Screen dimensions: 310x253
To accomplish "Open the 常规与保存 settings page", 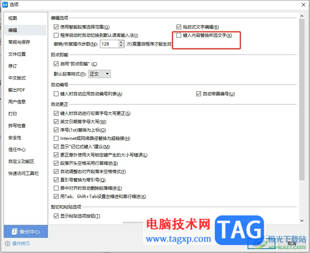I will [19, 42].
